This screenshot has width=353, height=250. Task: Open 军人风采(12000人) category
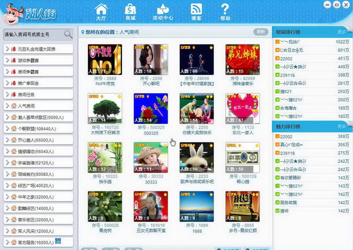(38, 231)
